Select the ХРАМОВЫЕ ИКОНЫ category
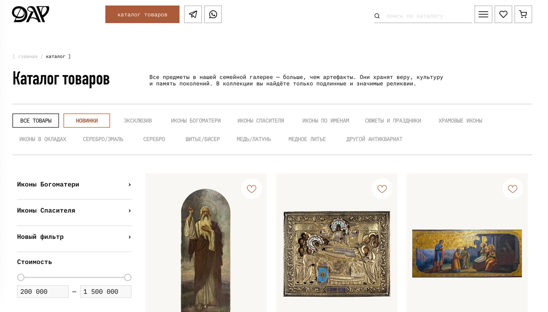Image resolution: width=548 pixels, height=312 pixels. coord(460,121)
